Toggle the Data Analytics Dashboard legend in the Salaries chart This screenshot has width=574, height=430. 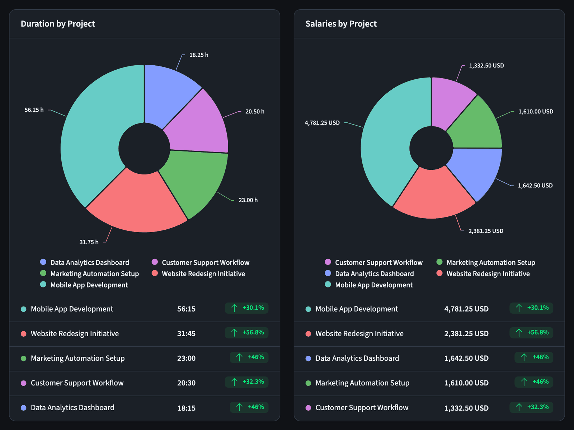[x=370, y=274]
